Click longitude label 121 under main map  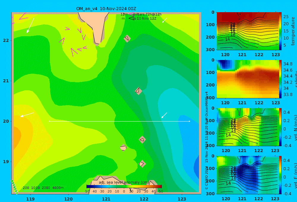pos(106,199)
